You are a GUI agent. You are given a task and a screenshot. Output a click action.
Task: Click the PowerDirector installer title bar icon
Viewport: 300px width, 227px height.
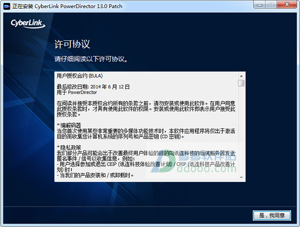coord(7,6)
